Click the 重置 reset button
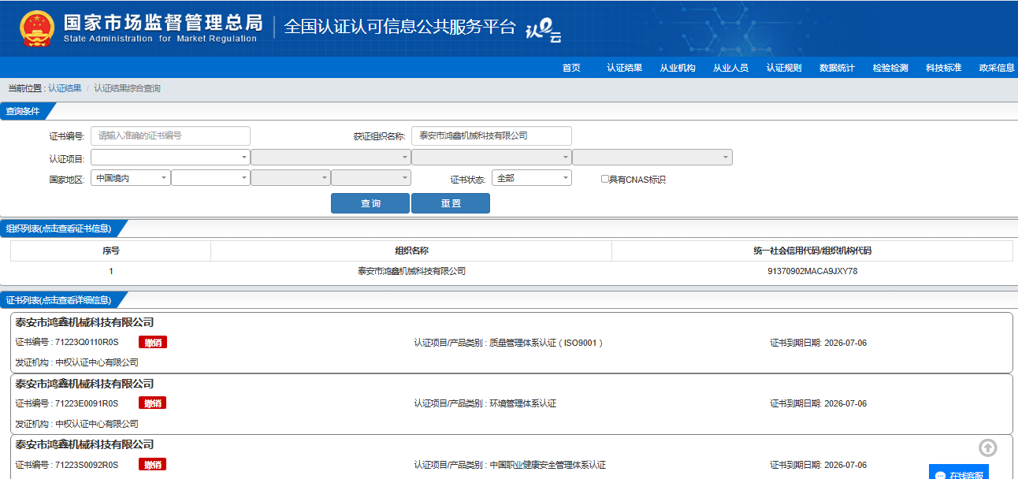The height and width of the screenshot is (479, 1018). pos(451,203)
